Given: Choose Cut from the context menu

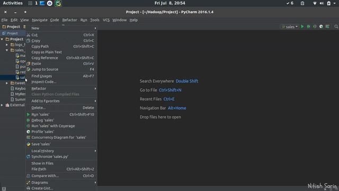Looking at the screenshot, I should click(61, 35).
